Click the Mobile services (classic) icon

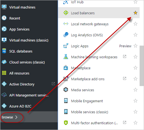click(x=66, y=112)
